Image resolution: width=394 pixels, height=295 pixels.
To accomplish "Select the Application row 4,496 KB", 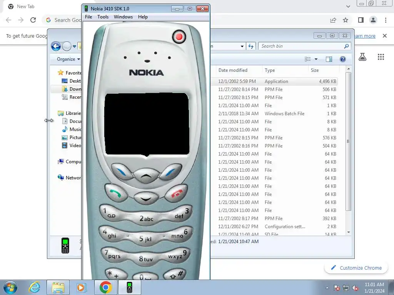I will click(x=274, y=81).
